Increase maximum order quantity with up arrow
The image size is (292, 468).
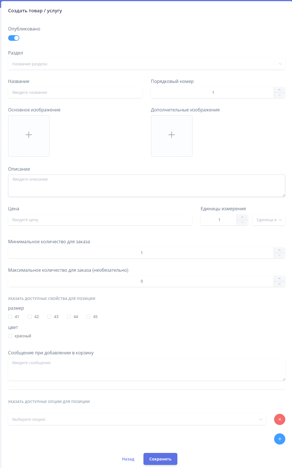point(279,278)
